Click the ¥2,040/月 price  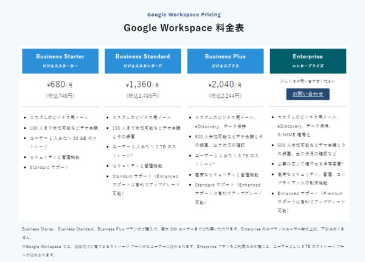(225, 84)
